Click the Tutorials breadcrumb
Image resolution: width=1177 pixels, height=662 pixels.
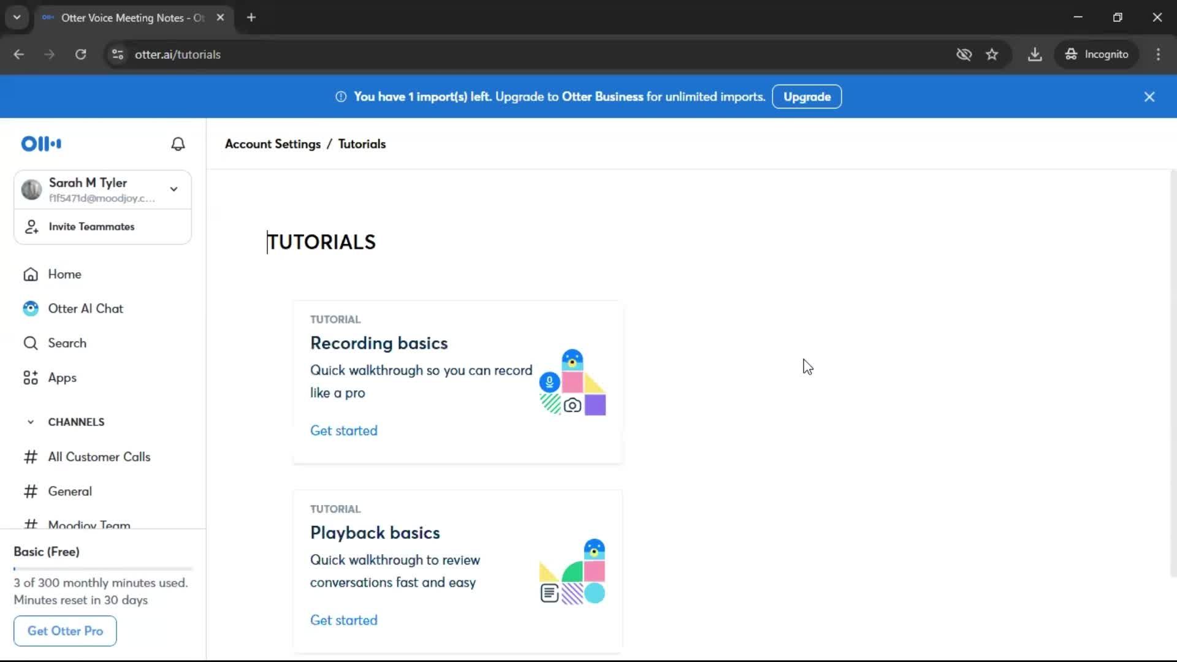[x=362, y=144]
